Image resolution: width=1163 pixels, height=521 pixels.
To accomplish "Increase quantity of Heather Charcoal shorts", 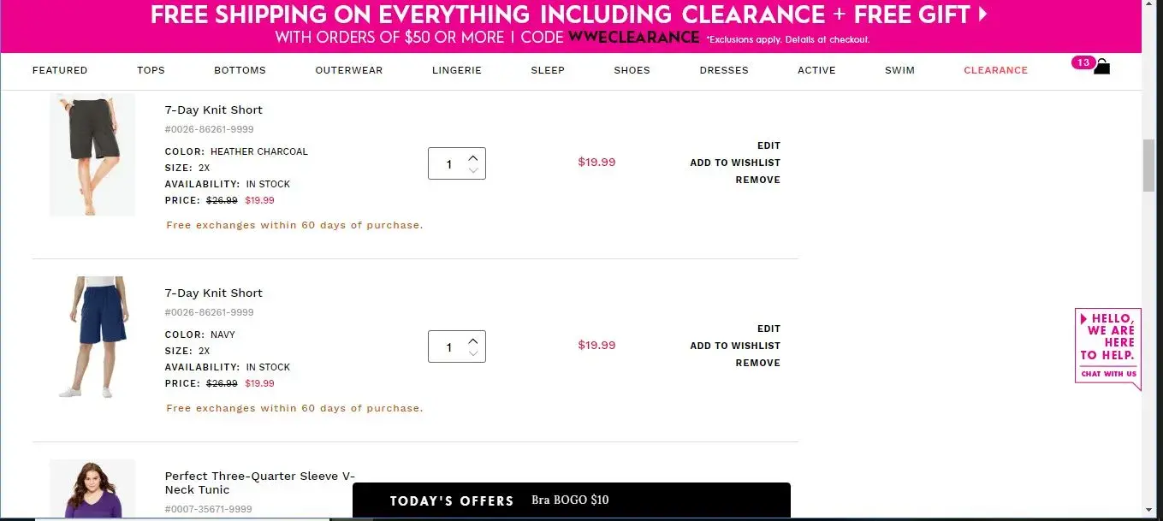I will (473, 157).
